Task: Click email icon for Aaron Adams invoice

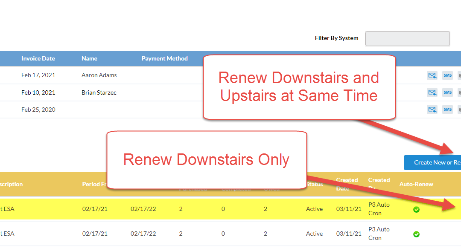Action: coord(432,75)
